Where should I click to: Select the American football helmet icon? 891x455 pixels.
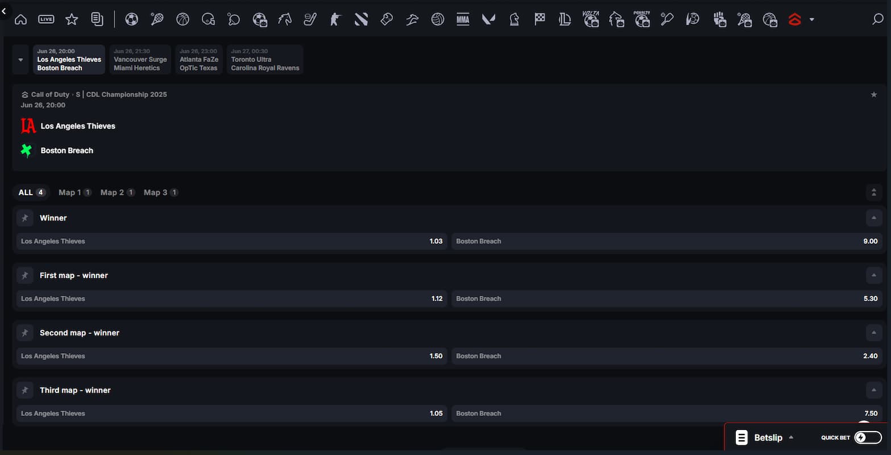(x=208, y=19)
